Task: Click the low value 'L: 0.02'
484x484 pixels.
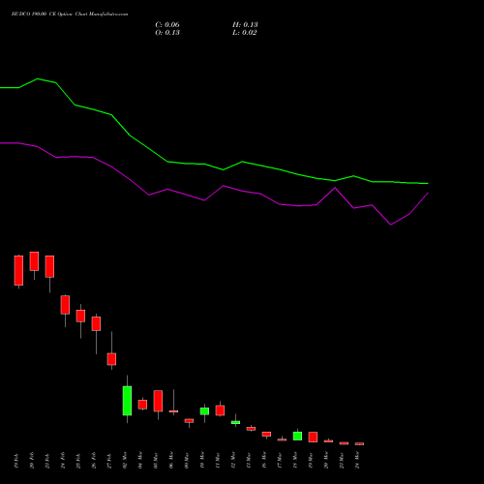Action: pyautogui.click(x=244, y=33)
